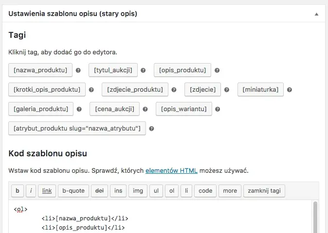Insert the [tytul_aukcji] tag
328x233 pixels.
[x=113, y=70]
